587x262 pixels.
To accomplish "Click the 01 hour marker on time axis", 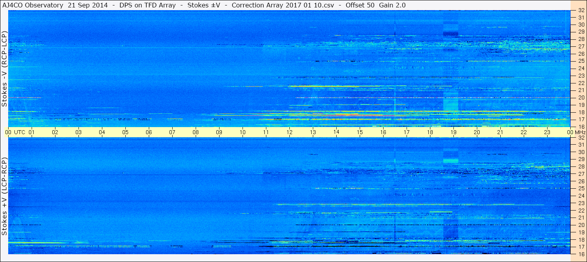I will coord(32,132).
